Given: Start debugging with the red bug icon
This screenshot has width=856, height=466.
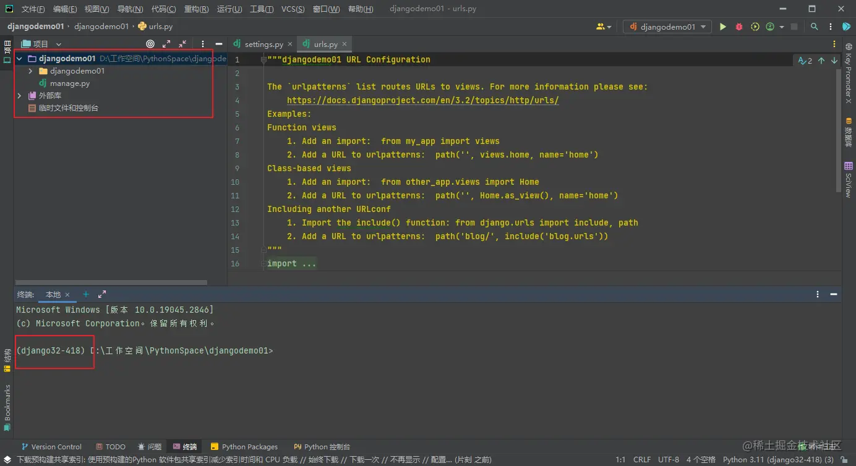Looking at the screenshot, I should (x=738, y=27).
